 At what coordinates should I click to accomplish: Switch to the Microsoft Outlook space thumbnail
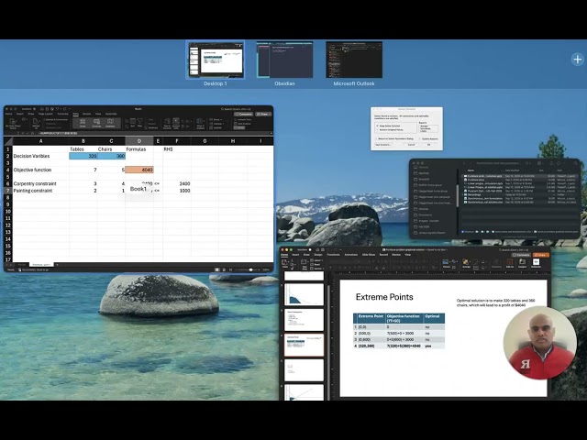click(x=354, y=60)
